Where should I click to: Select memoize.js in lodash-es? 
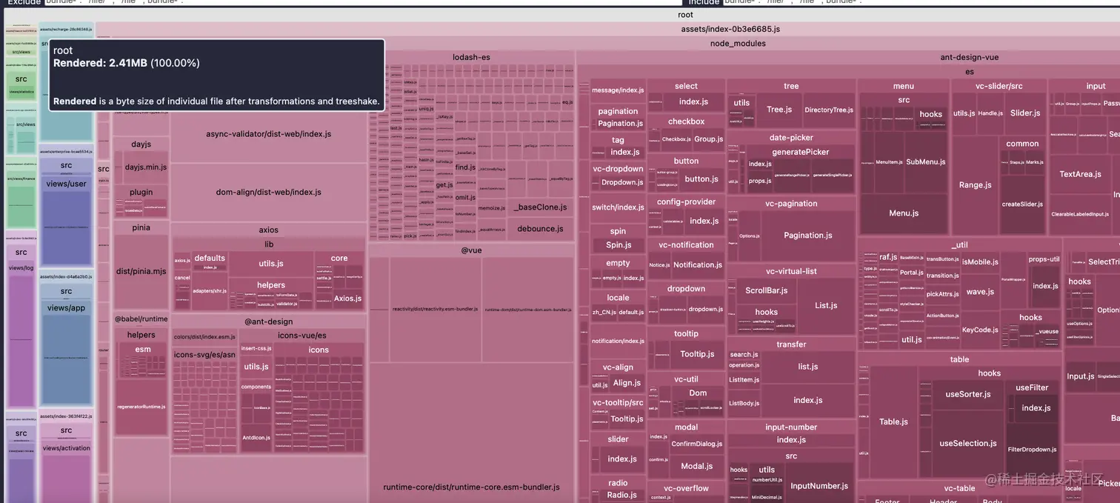[491, 208]
